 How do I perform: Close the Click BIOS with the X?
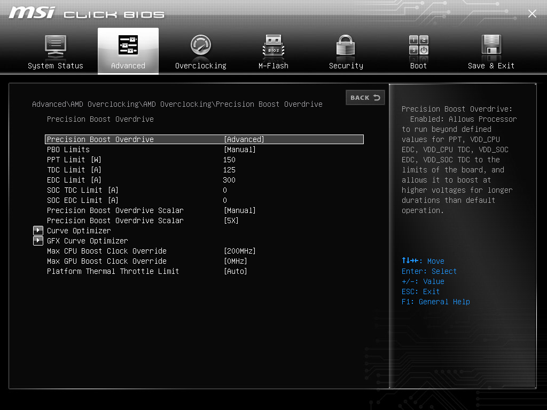click(x=532, y=13)
